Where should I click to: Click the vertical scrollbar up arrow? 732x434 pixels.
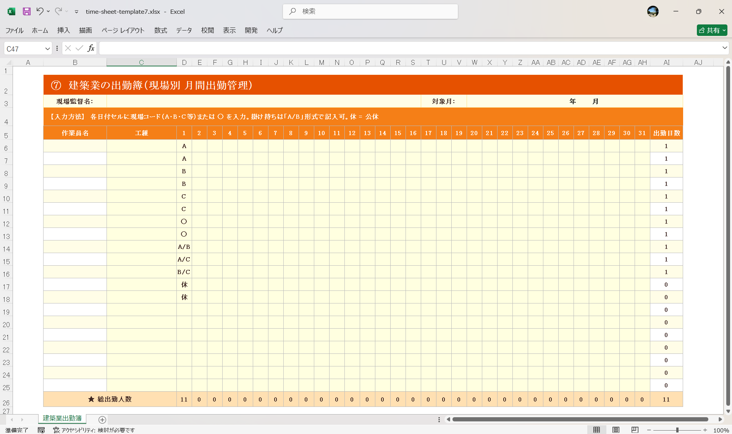click(x=728, y=62)
